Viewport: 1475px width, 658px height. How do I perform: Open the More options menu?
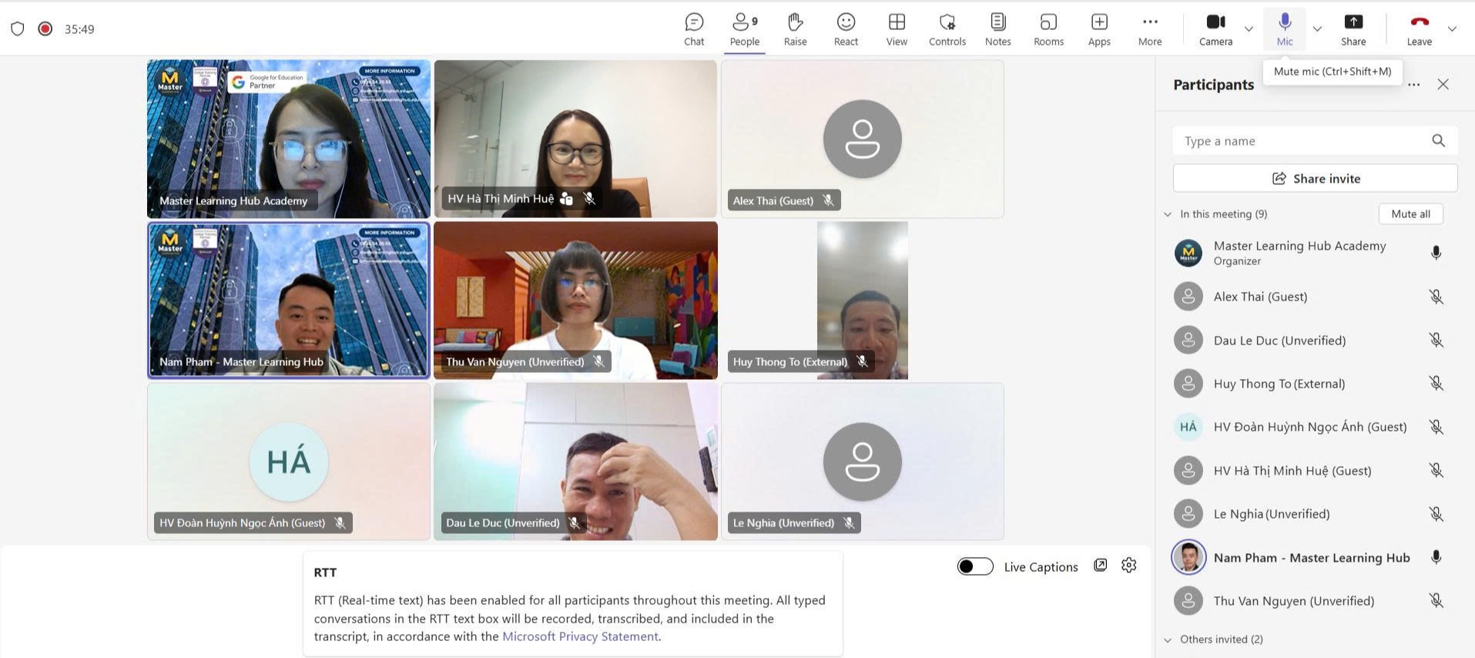pyautogui.click(x=1149, y=29)
